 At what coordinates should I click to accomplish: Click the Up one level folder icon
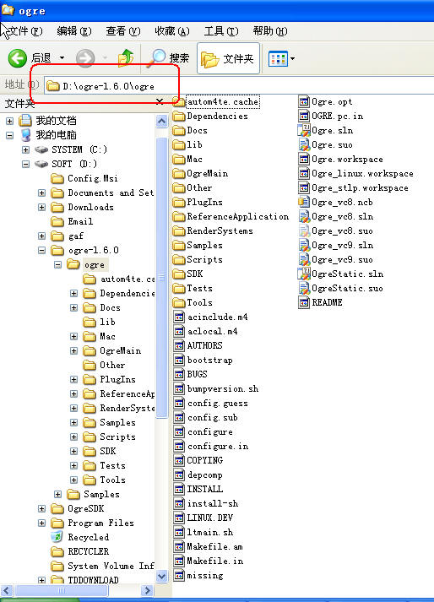coord(126,58)
